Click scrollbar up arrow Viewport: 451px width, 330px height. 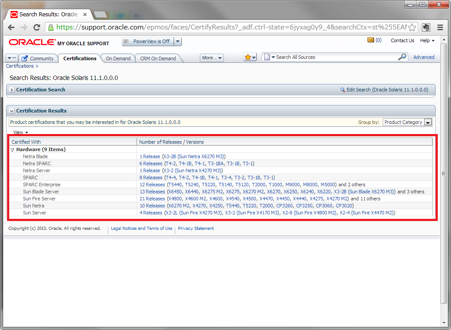click(444, 40)
